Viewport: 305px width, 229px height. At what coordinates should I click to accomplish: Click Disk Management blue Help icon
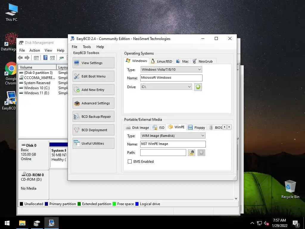click(x=45, y=58)
